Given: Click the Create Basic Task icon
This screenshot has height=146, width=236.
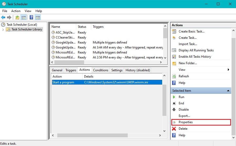Looking at the screenshot, I should tap(174, 31).
